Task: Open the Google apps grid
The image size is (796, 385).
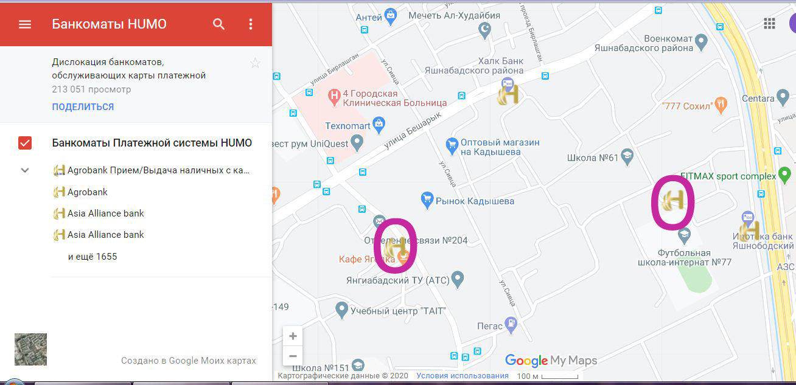Action: coord(769,24)
